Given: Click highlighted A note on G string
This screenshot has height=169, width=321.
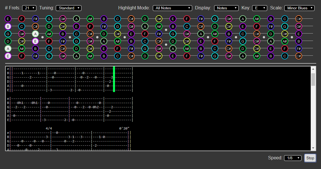Looking at the screenshot, I should pos(35,34).
